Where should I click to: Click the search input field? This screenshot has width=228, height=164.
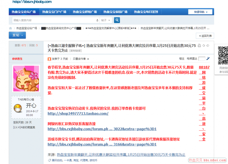54,20
